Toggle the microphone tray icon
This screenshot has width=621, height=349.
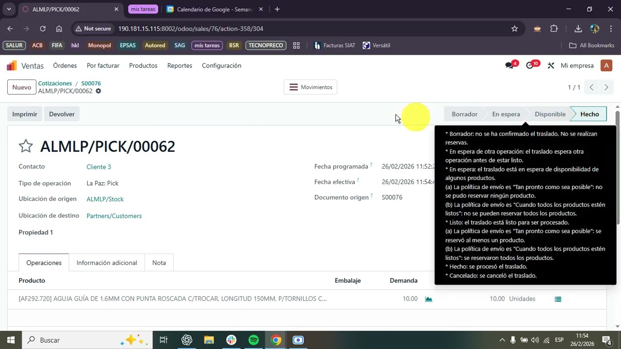(x=513, y=340)
